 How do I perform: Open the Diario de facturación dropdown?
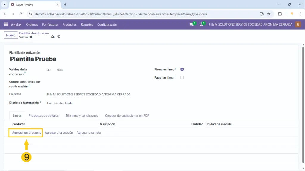pos(89,103)
